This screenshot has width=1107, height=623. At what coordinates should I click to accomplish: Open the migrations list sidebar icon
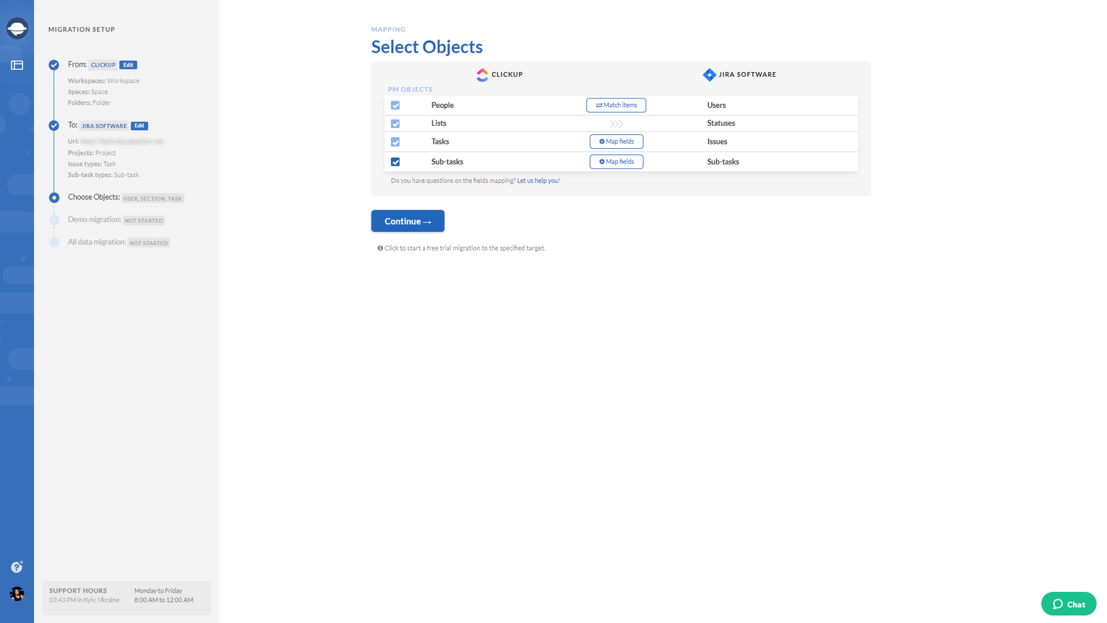pos(17,65)
